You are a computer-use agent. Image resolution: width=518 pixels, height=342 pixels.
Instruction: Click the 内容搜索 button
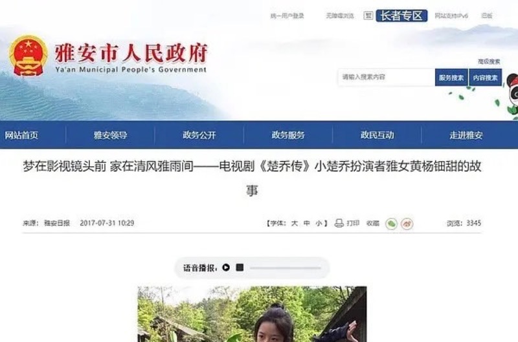tap(485, 78)
